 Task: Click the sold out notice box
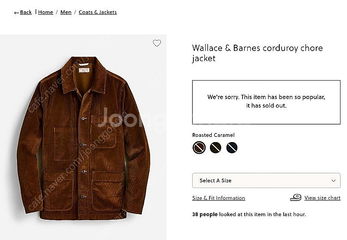[266, 102]
